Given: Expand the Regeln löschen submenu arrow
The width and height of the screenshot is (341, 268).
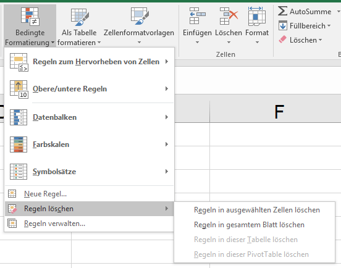Looking at the screenshot, I should pyautogui.click(x=167, y=209).
